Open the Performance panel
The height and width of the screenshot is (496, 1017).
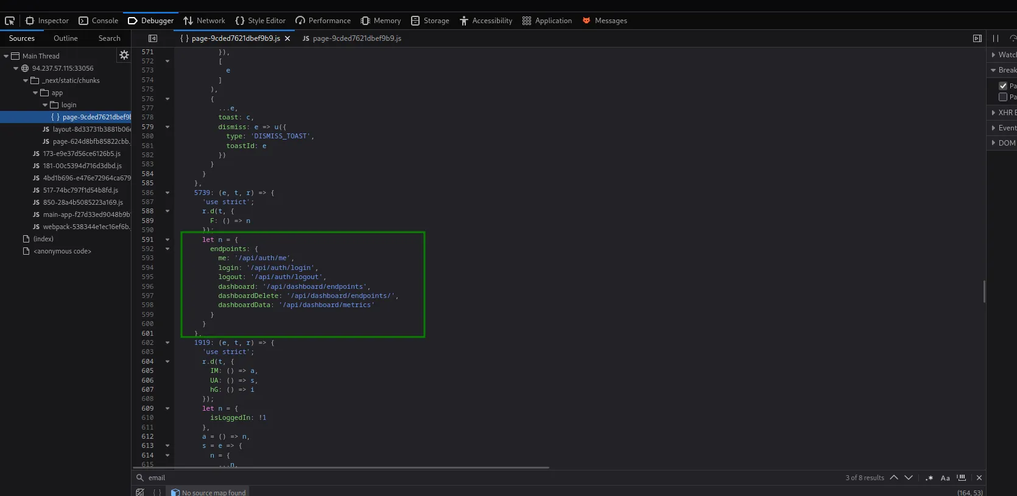pos(323,21)
